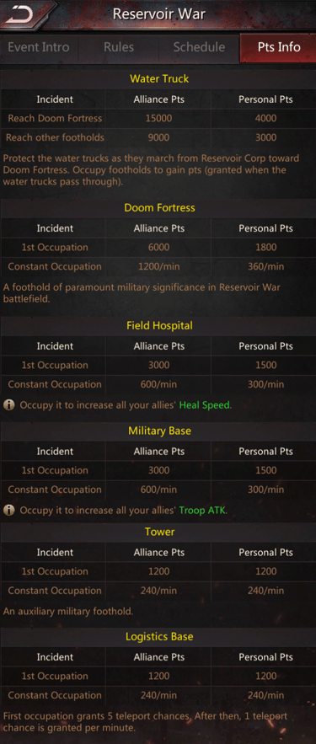
Task: Tap the Logistics Base section header
Action: 159,637
